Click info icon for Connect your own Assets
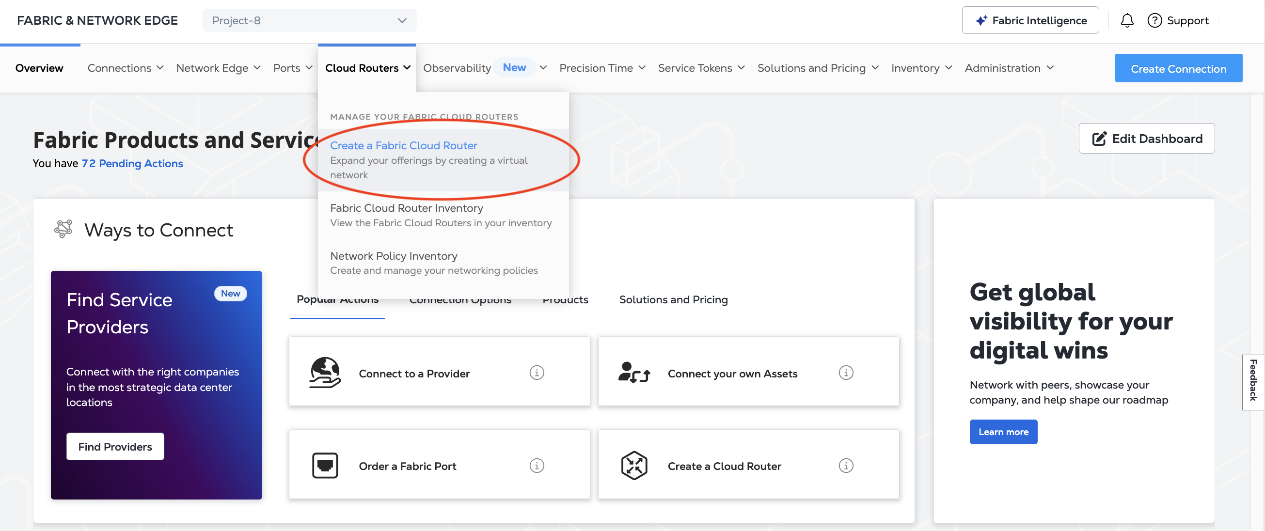 tap(846, 373)
